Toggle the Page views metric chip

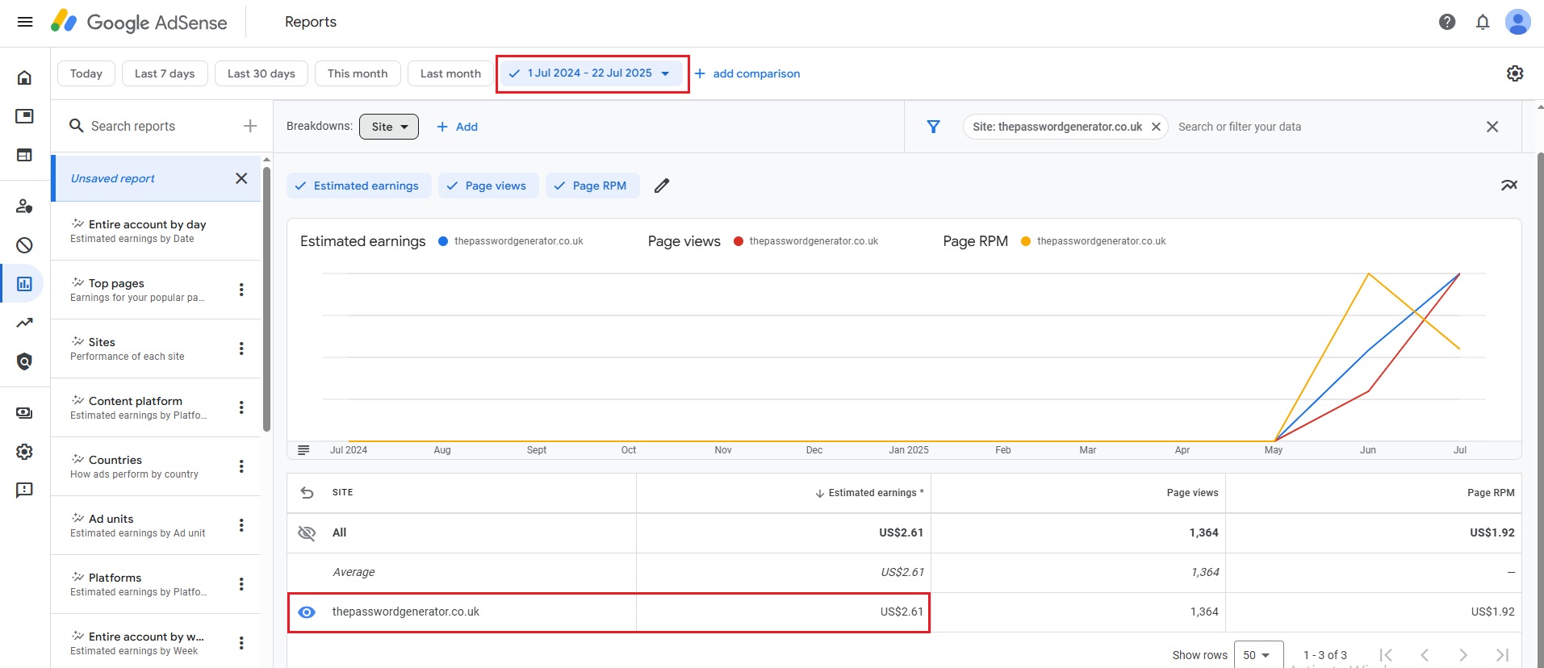pyautogui.click(x=487, y=186)
